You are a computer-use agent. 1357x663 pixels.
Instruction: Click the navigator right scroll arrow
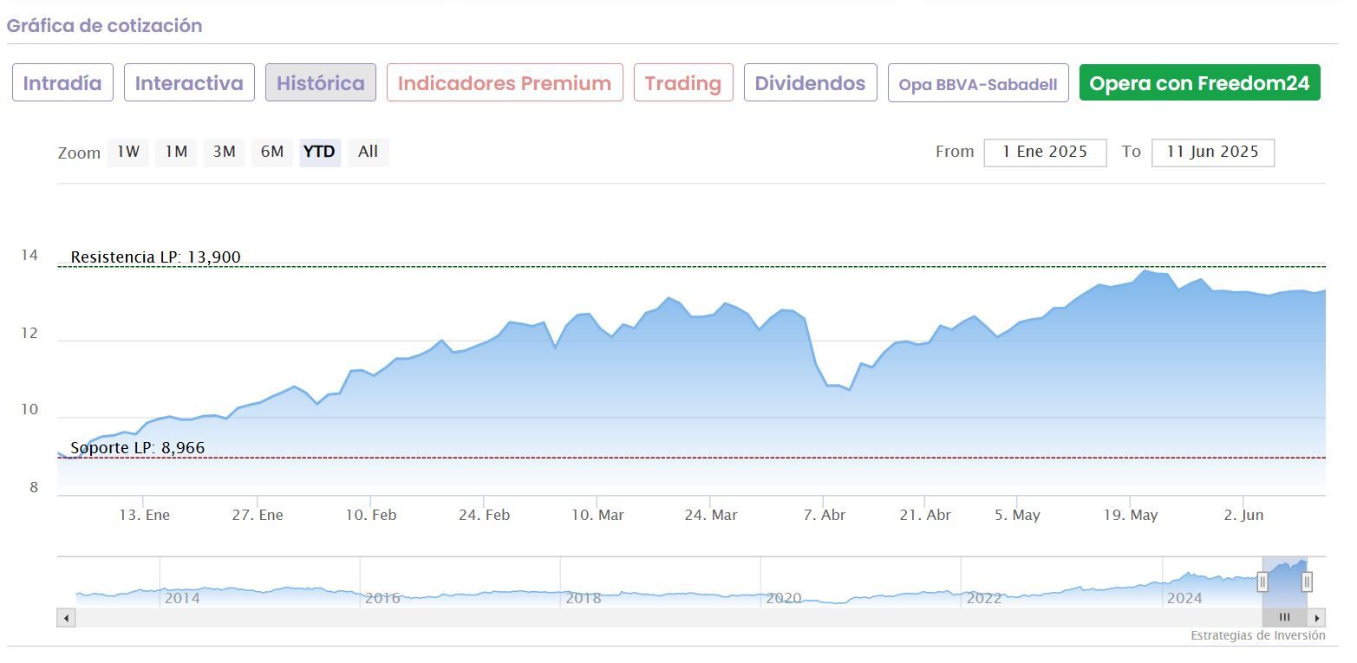pos(1317,618)
